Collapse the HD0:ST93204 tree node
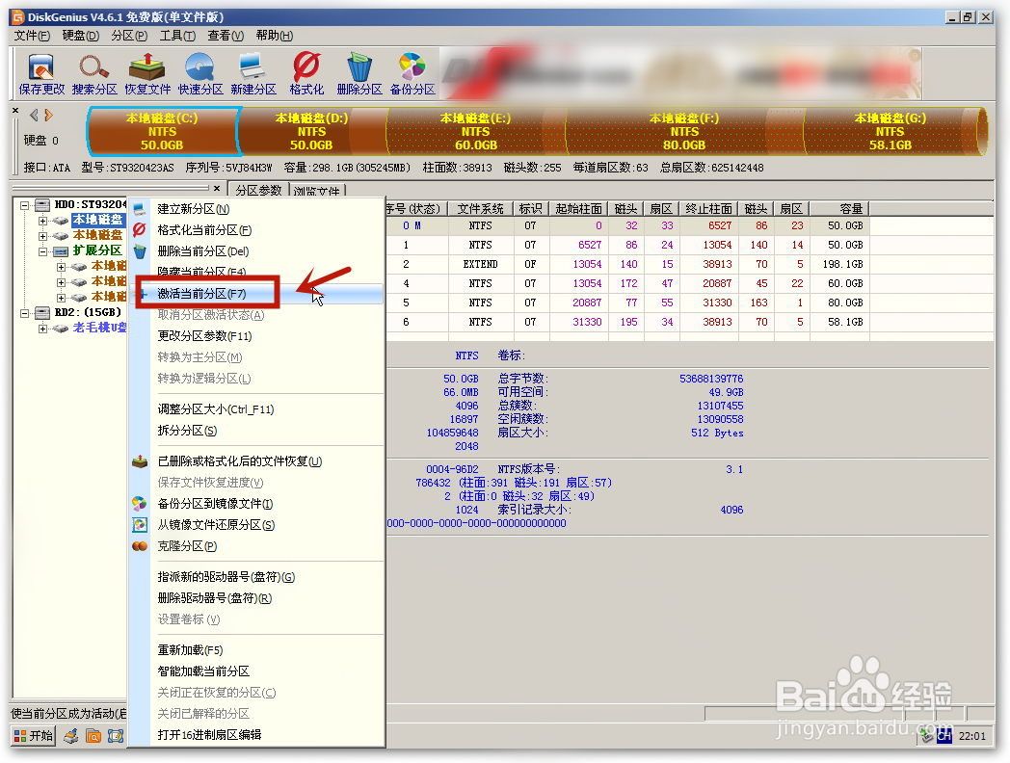This screenshot has height=763, width=1010. 24,205
